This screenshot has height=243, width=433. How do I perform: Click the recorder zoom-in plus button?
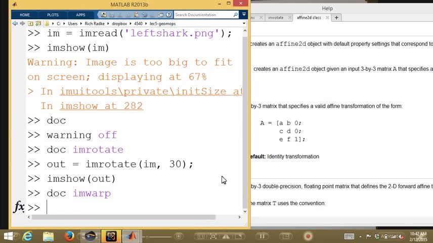point(179,236)
